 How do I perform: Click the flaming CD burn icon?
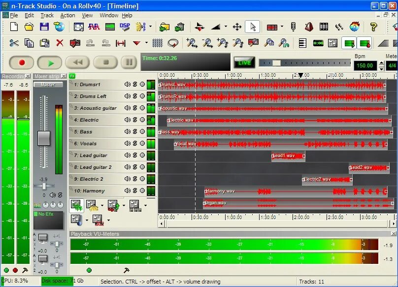355,27
